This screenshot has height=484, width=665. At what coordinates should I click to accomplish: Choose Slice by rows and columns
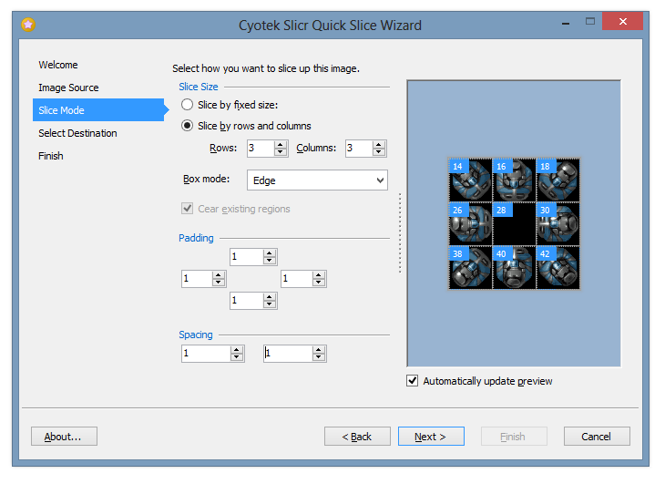(187, 126)
